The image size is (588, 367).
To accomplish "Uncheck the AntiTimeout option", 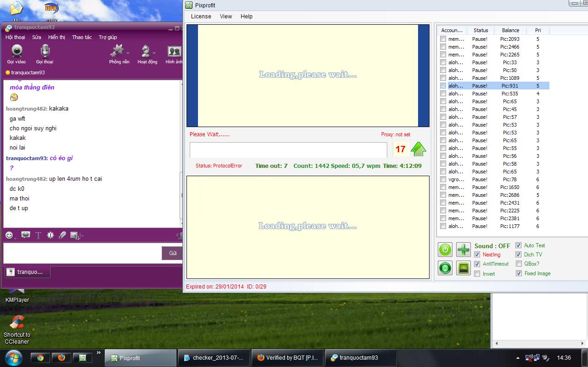I will tap(477, 264).
